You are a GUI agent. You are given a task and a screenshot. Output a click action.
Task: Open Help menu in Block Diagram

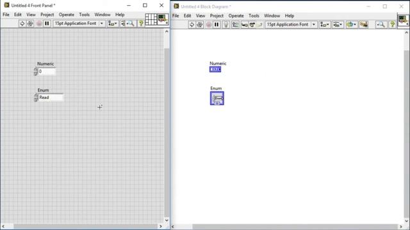click(290, 15)
